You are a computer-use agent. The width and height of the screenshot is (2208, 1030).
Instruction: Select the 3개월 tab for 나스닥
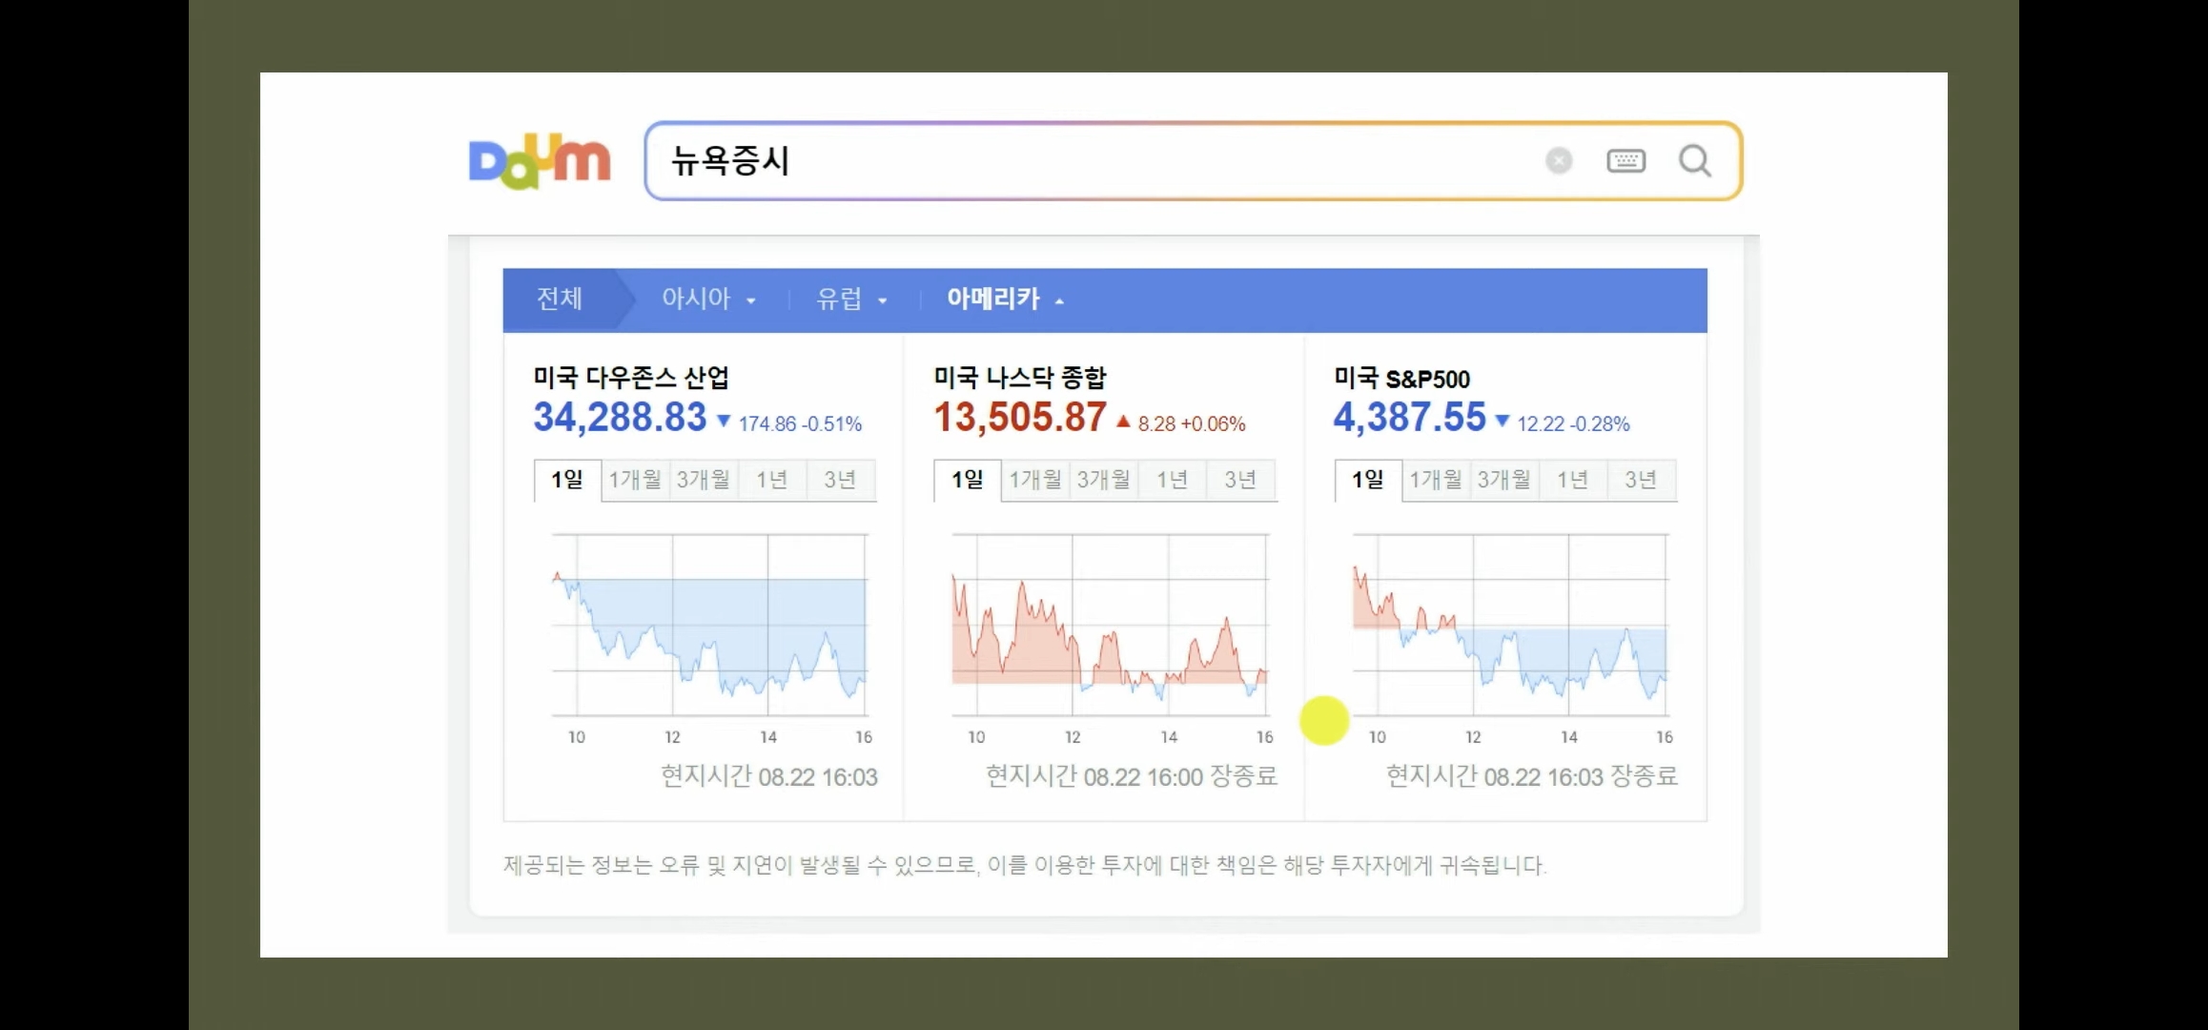point(1104,480)
